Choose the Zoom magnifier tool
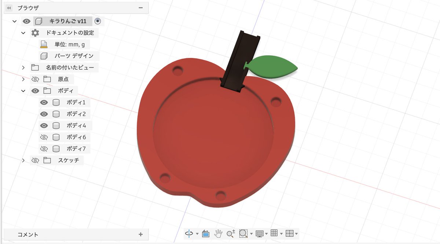 tap(231, 233)
